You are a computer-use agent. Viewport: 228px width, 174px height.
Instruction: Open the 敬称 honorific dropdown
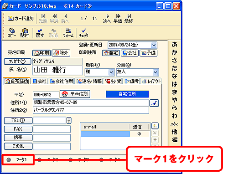111,72
